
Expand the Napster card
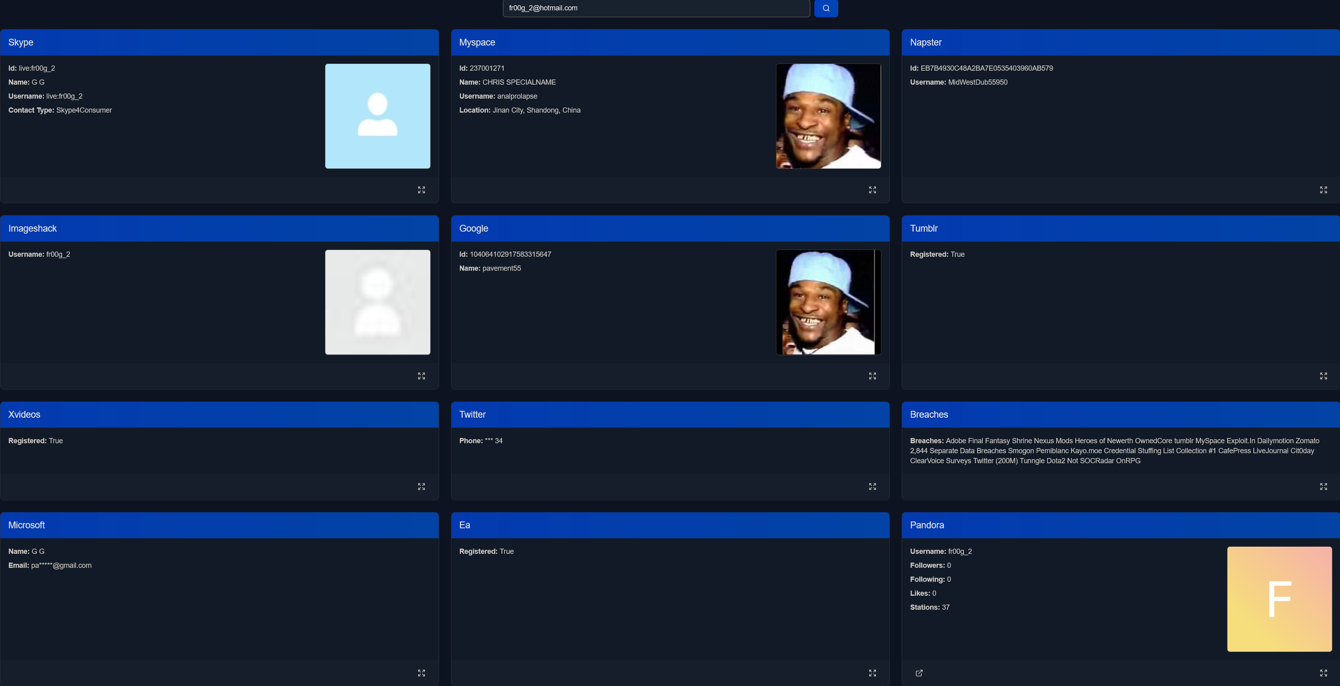click(x=1323, y=190)
